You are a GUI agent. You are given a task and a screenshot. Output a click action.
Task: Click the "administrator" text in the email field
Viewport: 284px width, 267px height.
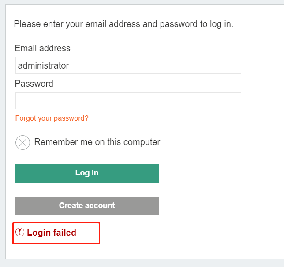(43, 65)
